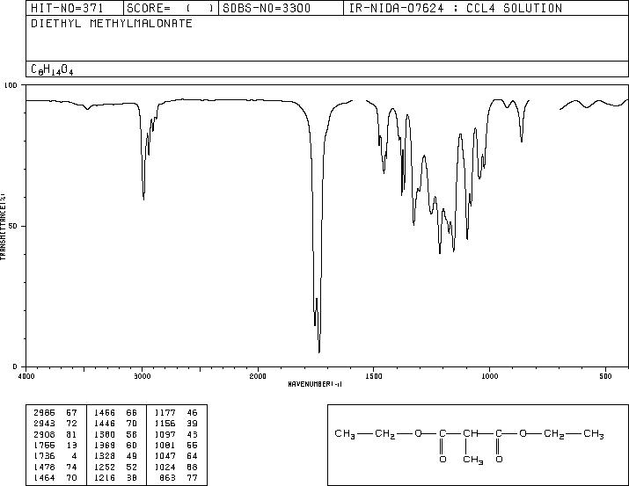The width and height of the screenshot is (629, 486).
Task: Click the TRANSMITTANCE axis title
Action: coord(3,227)
